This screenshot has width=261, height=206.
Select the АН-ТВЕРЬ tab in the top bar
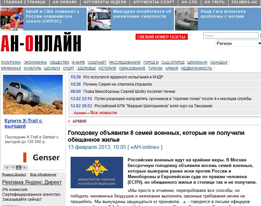click(214, 2)
